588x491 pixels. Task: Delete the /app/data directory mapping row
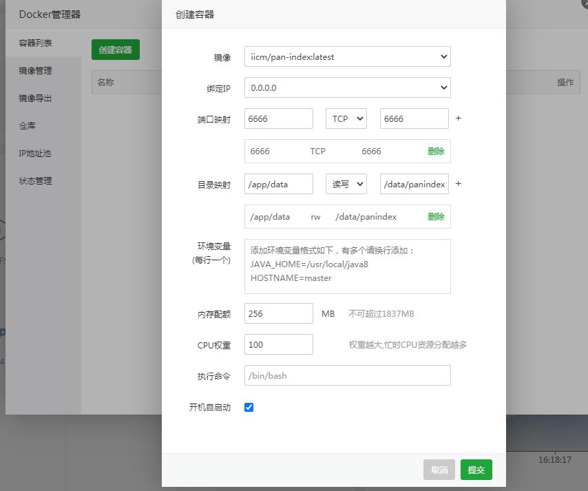point(435,216)
